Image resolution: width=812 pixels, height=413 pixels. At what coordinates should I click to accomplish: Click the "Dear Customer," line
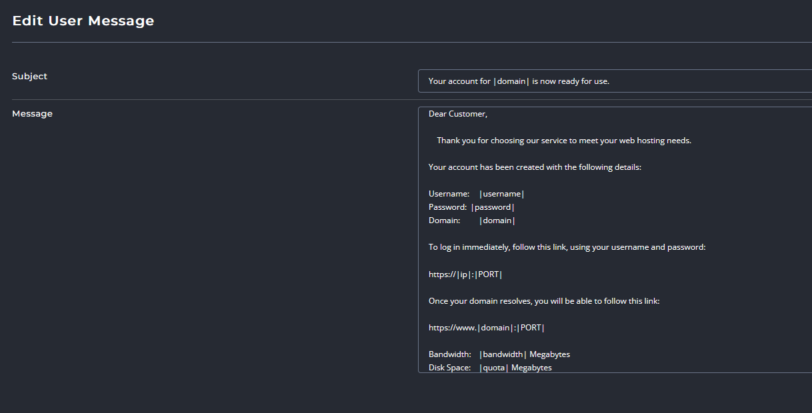pyautogui.click(x=458, y=114)
